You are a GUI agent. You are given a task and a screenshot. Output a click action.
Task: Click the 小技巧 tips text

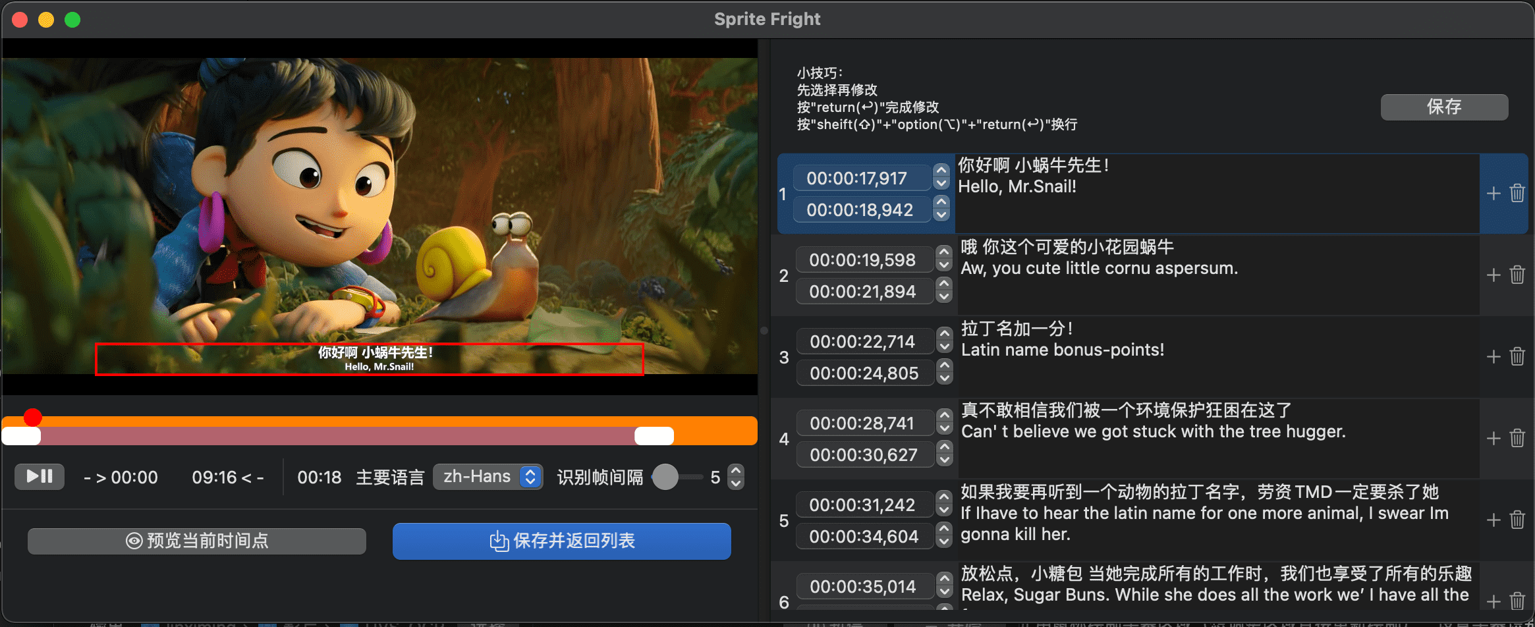coord(937,98)
